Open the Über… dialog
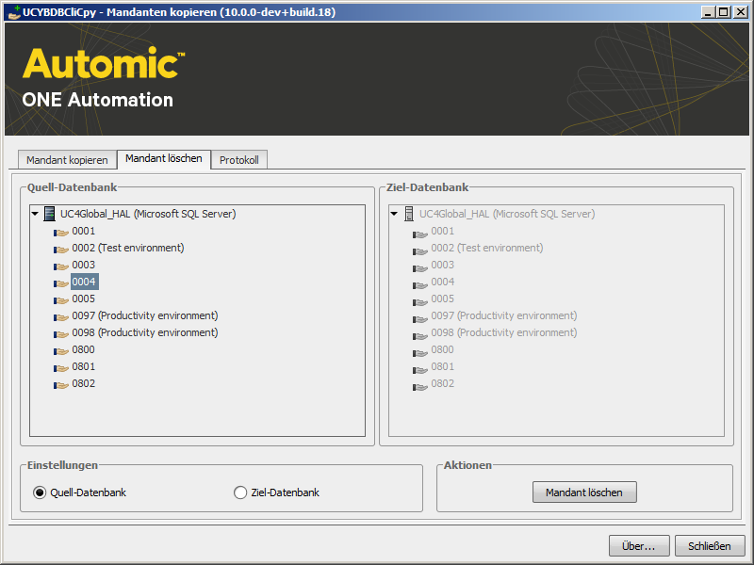This screenshot has height=565, width=754. click(x=639, y=546)
